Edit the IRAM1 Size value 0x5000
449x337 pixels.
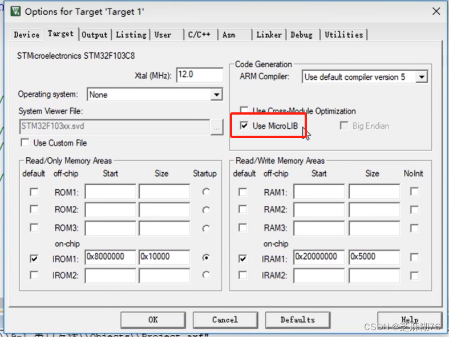click(374, 257)
